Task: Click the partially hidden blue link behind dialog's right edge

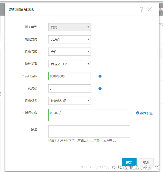Action: coord(161,24)
